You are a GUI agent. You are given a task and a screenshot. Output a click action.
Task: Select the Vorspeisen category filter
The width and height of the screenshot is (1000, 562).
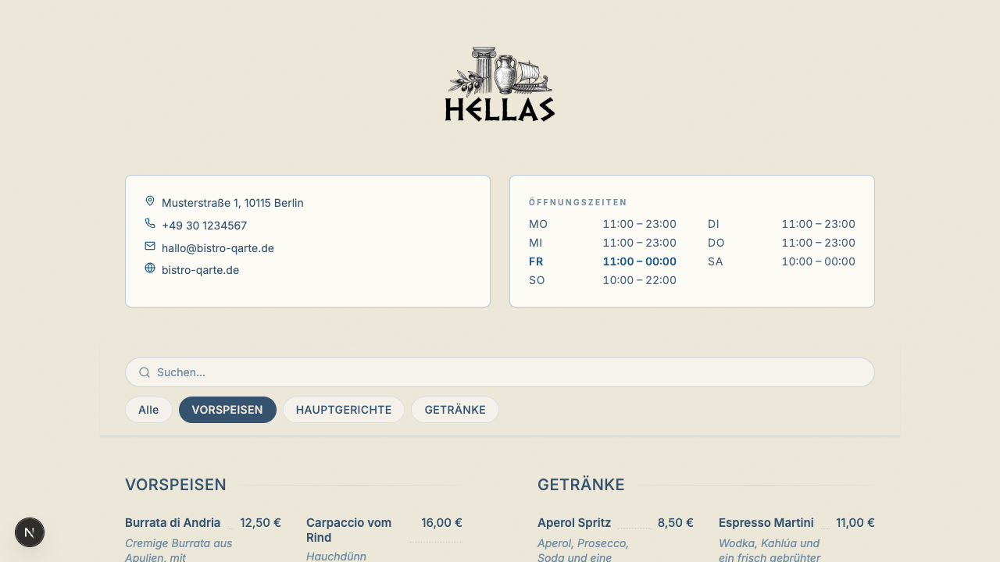[227, 410]
